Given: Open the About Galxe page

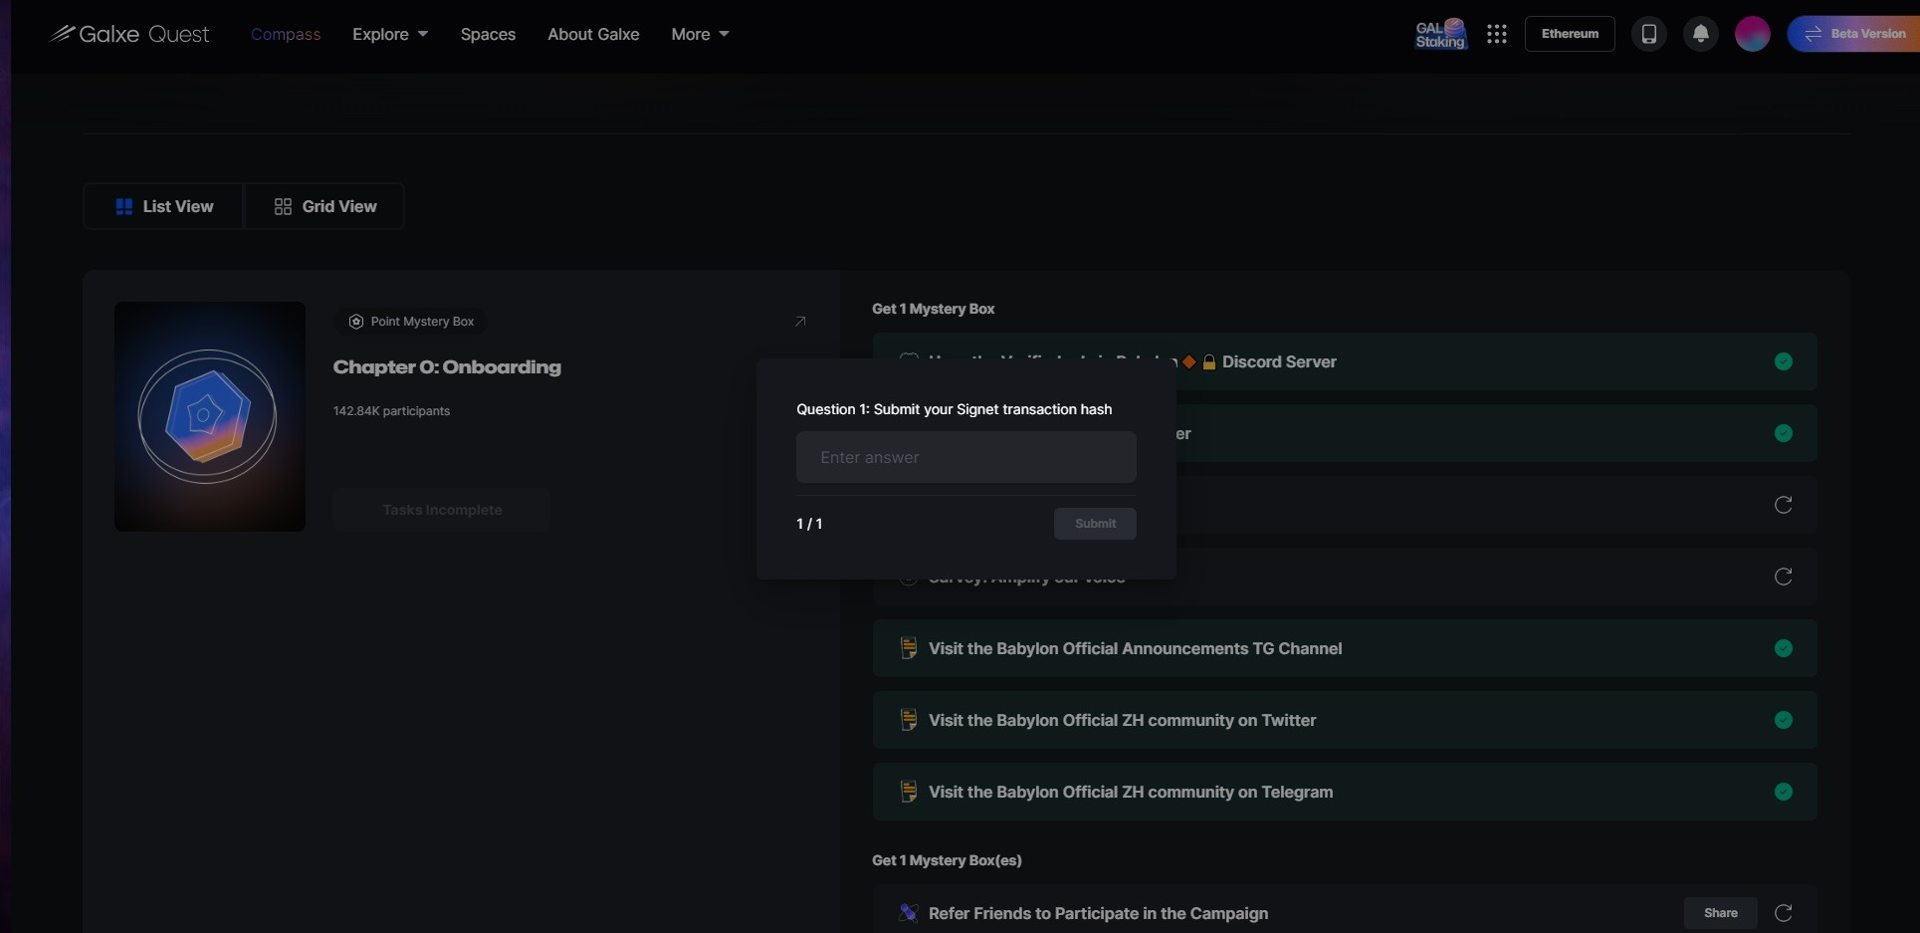Looking at the screenshot, I should click(x=593, y=34).
